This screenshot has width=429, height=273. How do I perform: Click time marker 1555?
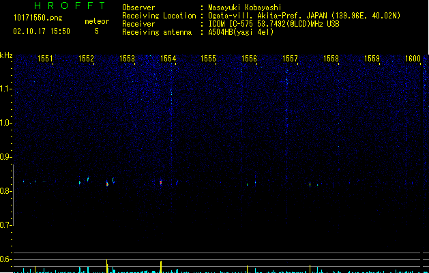[x=208, y=59]
